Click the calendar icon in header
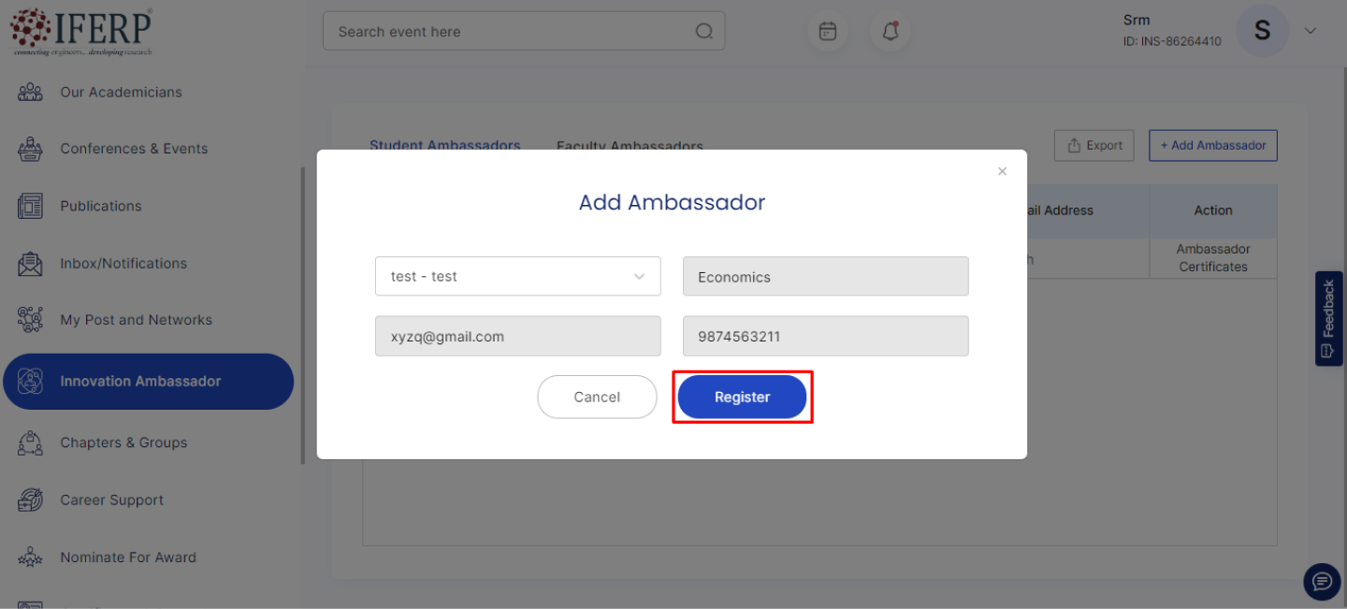Screen dimensions: 1347x609 [x=828, y=32]
